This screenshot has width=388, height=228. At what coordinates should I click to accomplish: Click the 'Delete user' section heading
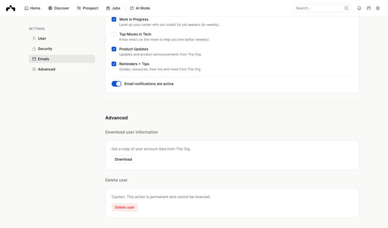point(116,180)
